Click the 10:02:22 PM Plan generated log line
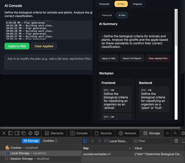This screenshot has height=163, width=185. 26,34
